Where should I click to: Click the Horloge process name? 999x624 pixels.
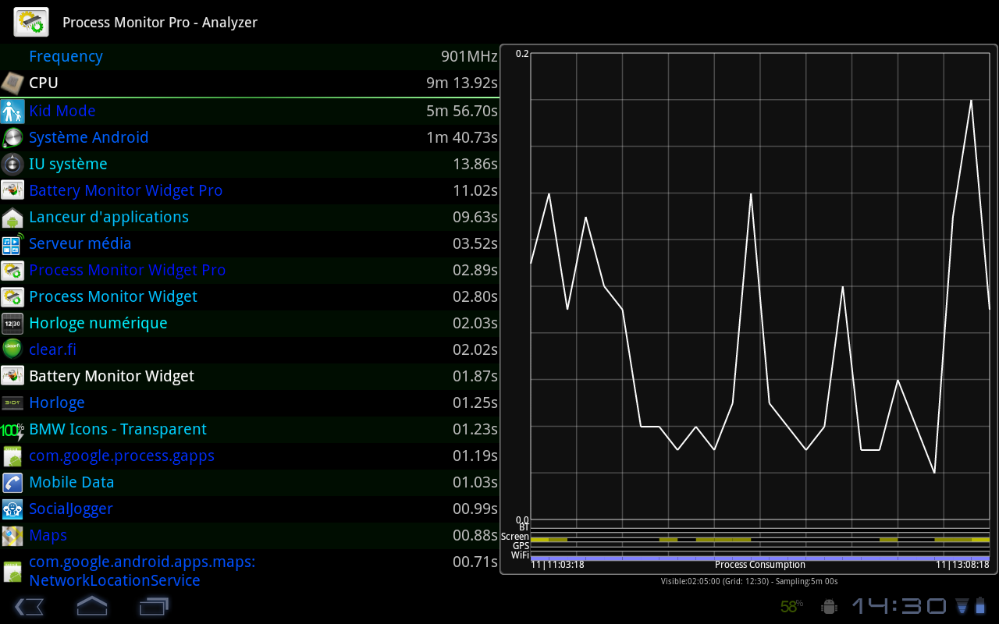57,403
